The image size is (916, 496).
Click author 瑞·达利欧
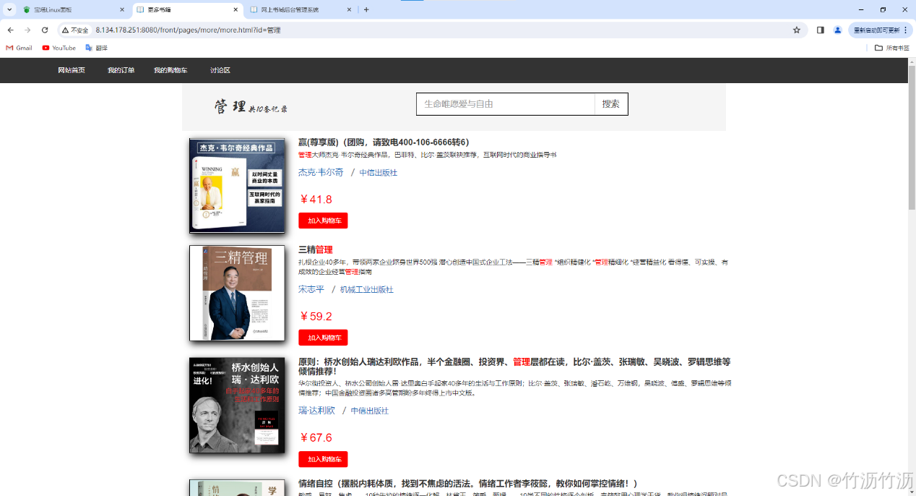pyautogui.click(x=316, y=411)
